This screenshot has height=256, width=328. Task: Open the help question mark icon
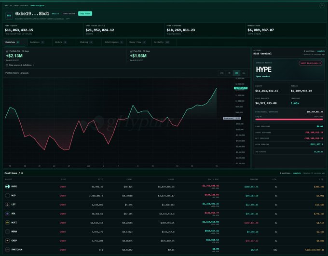pos(322,5)
